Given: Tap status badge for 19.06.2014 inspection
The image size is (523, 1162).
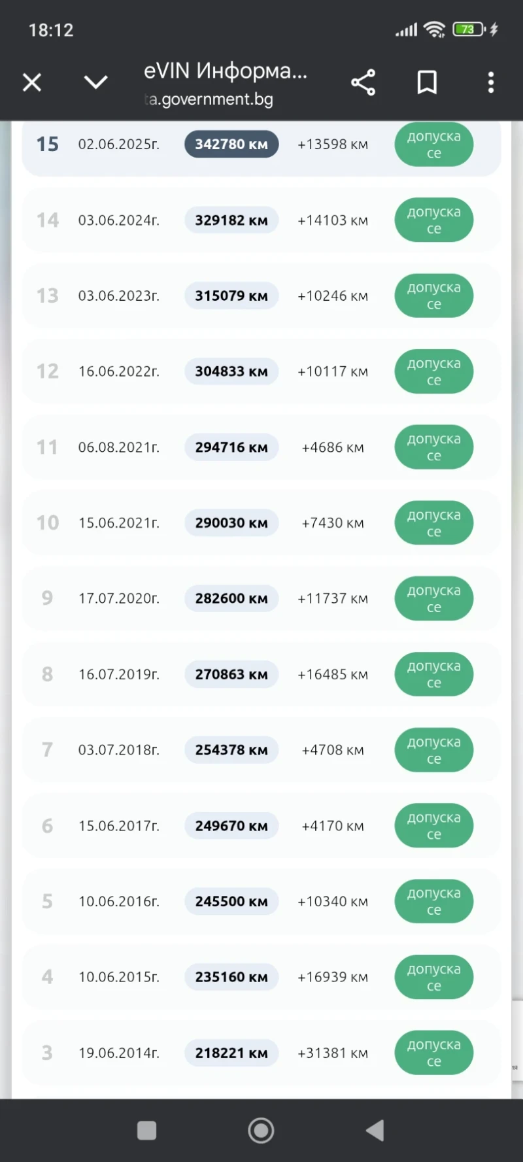Looking at the screenshot, I should (433, 1053).
